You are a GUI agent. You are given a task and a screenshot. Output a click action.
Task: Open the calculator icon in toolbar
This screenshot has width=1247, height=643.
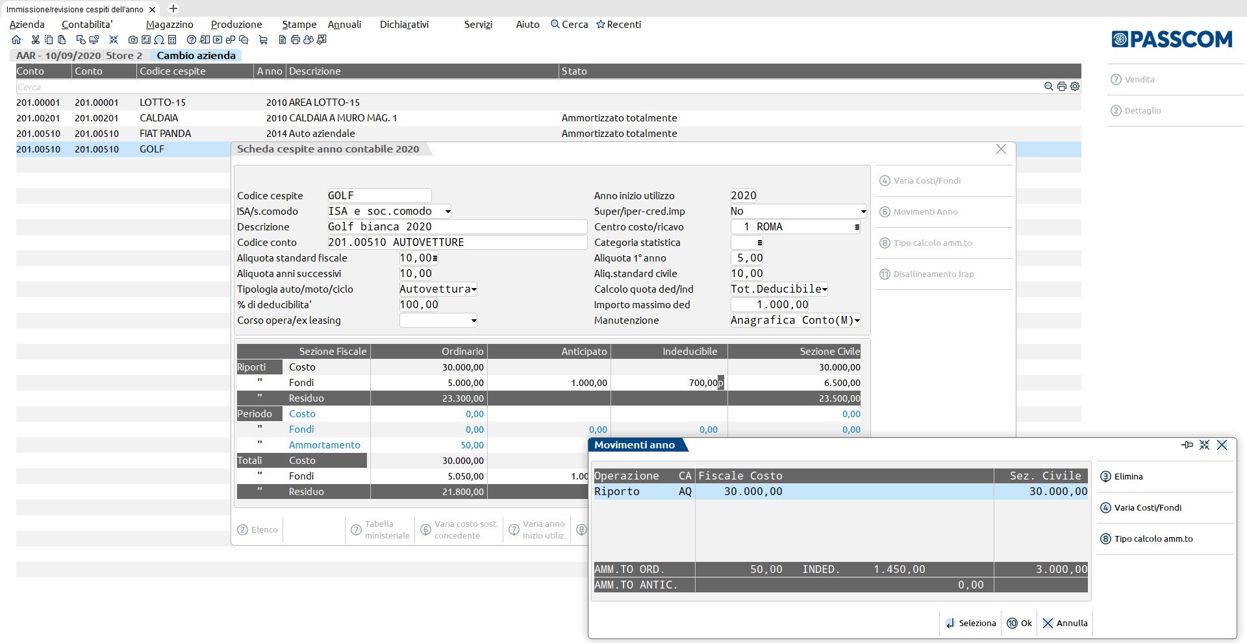pos(172,40)
